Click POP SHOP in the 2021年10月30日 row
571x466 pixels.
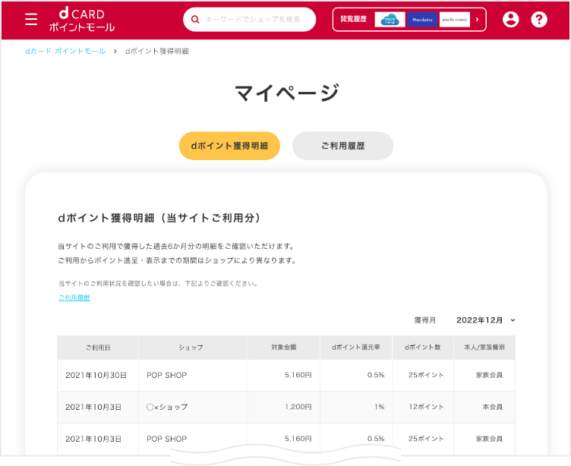point(166,375)
